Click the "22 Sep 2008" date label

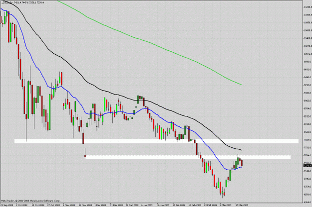(7, 205)
